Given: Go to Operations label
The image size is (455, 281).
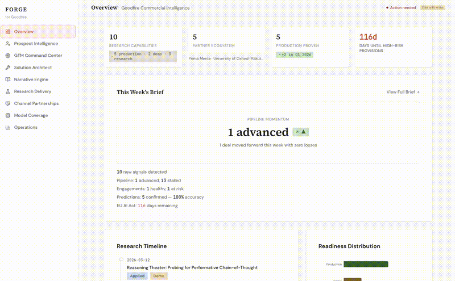Looking at the screenshot, I should (26, 127).
